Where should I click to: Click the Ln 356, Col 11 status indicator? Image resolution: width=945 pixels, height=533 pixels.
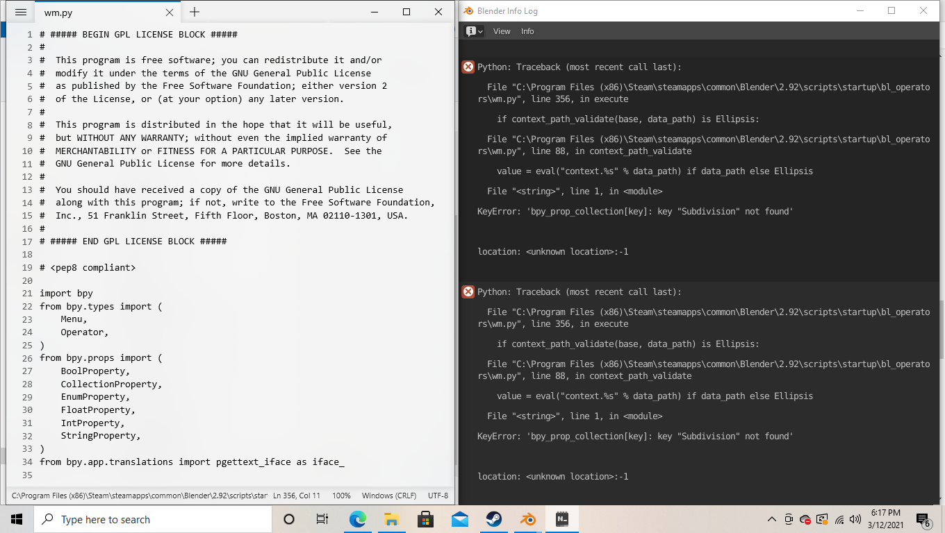pos(297,496)
